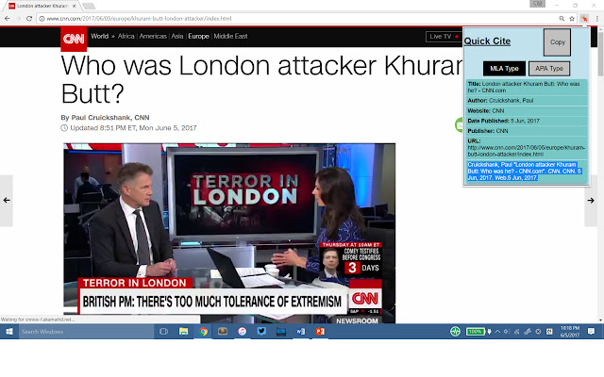Viewport: 604px width, 377px height.
Task: Click battery 100% indicator in tray
Action: pyautogui.click(x=476, y=332)
